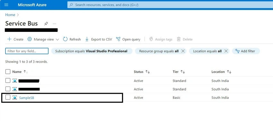
Task: Remove the Location equals all filter
Action: coord(226,51)
